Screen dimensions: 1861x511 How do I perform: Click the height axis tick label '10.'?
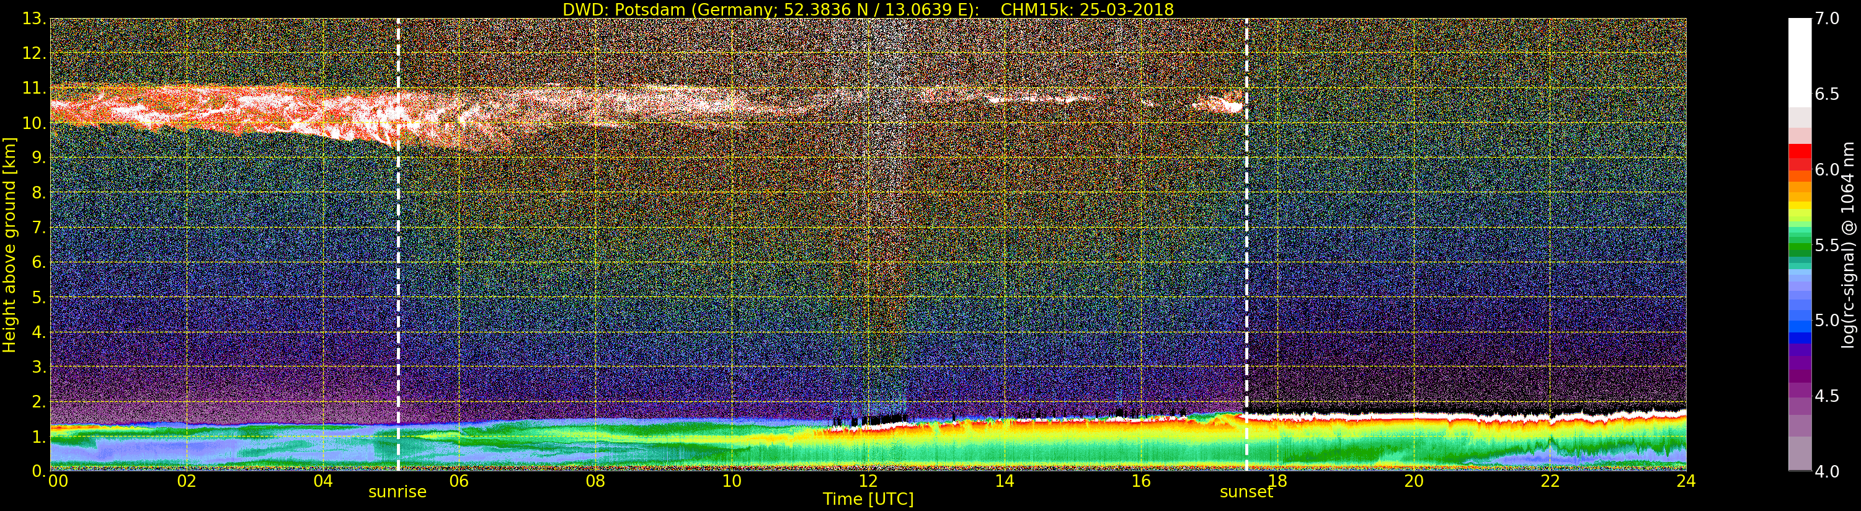pos(34,123)
